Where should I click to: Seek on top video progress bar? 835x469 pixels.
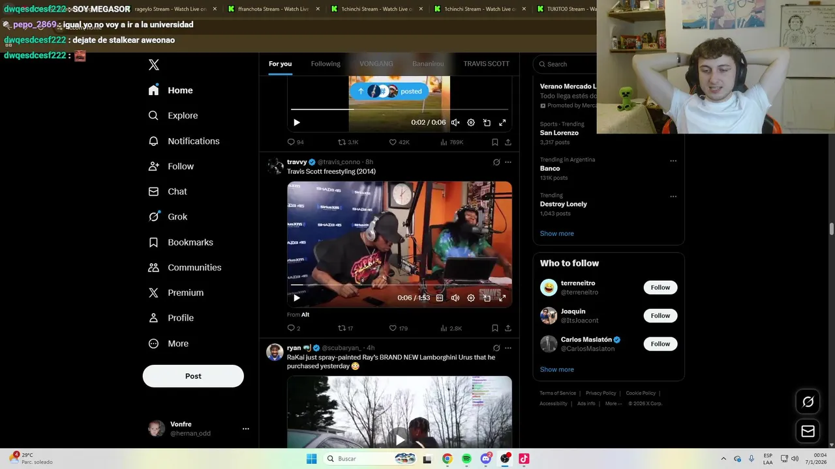pos(399,109)
